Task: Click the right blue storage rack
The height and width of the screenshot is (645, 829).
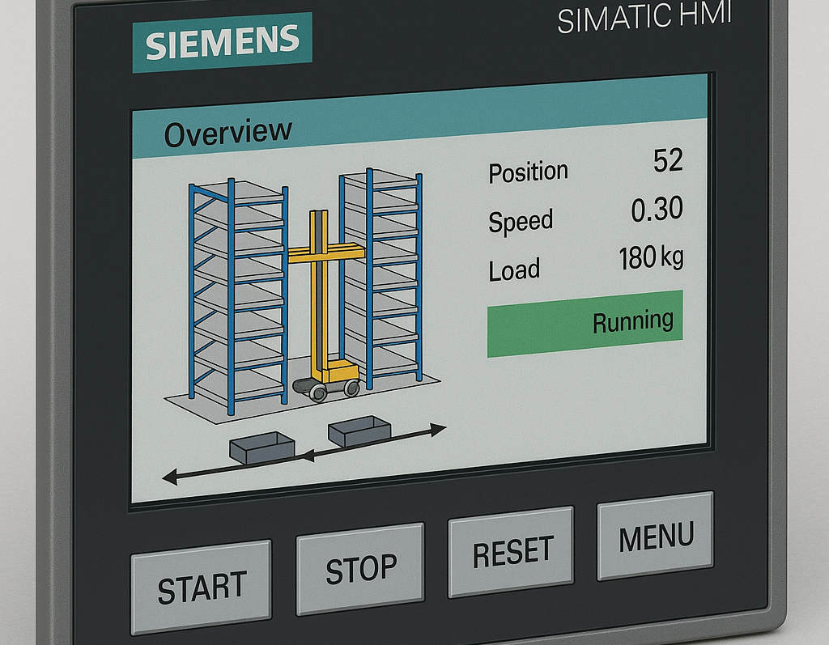Action: point(380,275)
